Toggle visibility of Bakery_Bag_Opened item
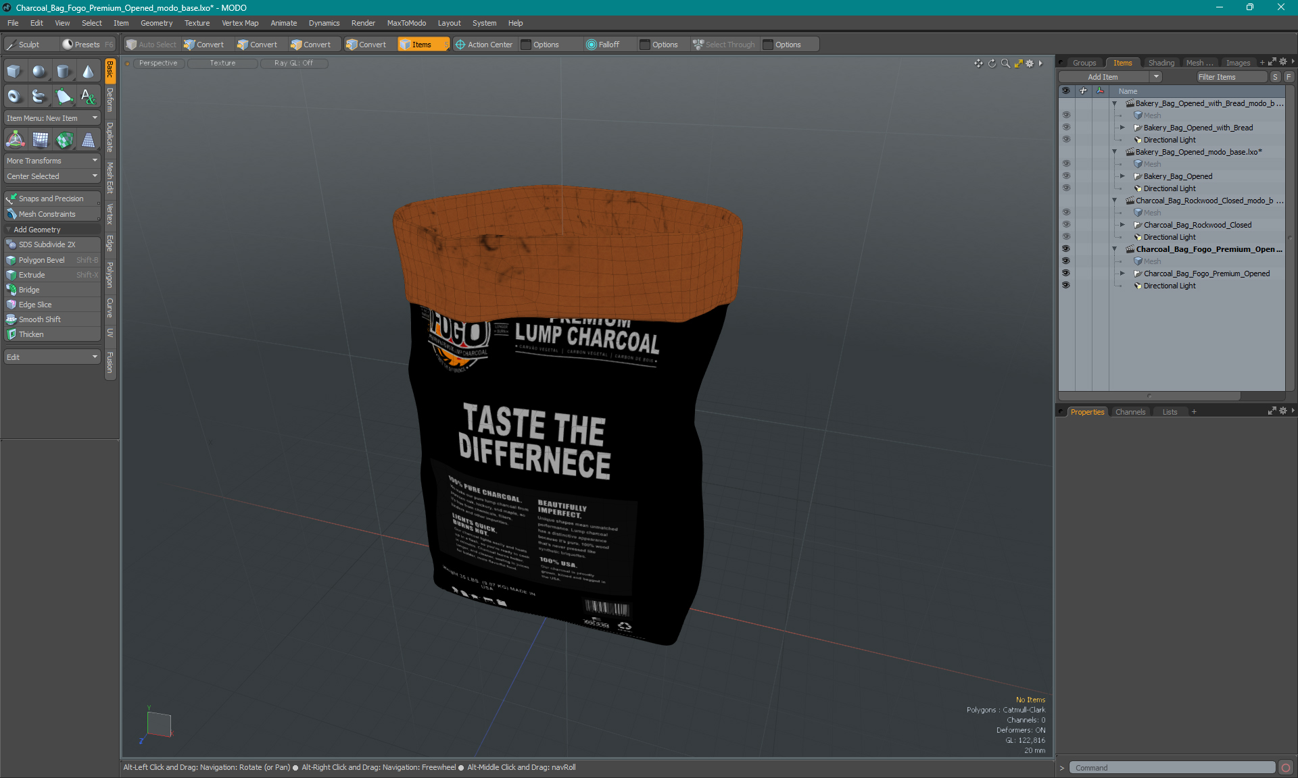Image resolution: width=1298 pixels, height=778 pixels. click(x=1066, y=176)
